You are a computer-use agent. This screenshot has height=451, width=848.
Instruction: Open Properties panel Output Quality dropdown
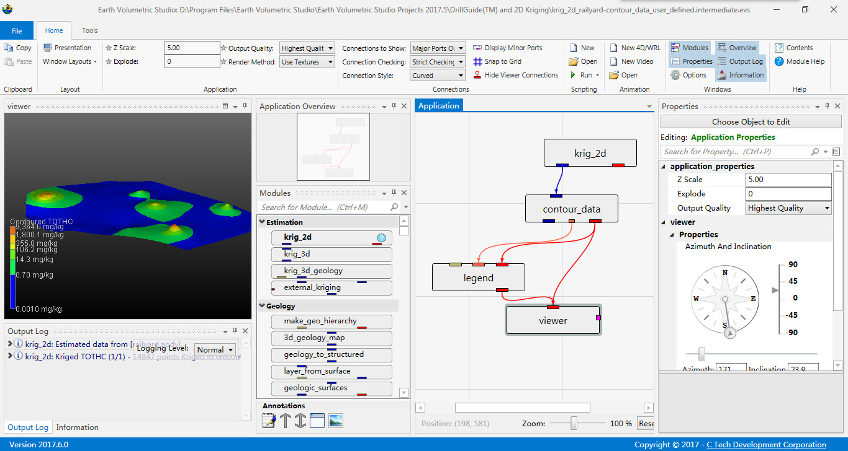[x=788, y=208]
